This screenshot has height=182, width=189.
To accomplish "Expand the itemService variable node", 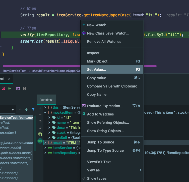I will tap(45, 148).
